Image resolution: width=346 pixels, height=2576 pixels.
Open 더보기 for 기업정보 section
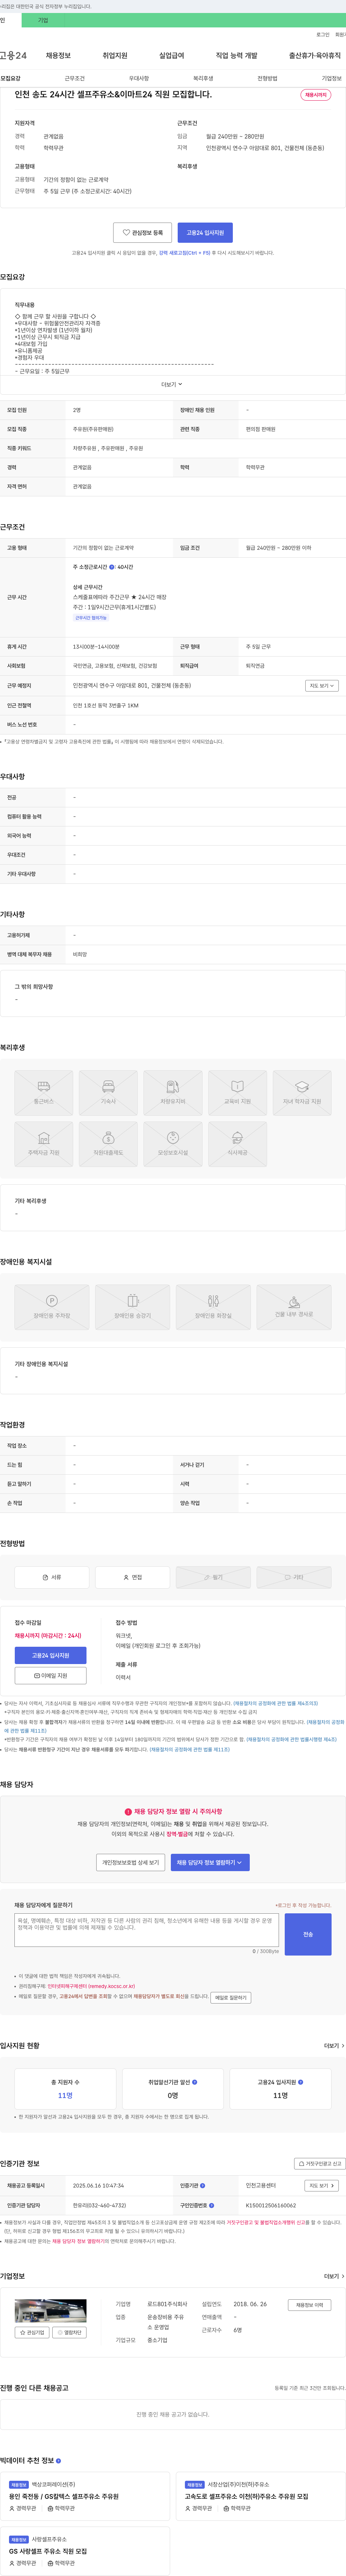(334, 2275)
